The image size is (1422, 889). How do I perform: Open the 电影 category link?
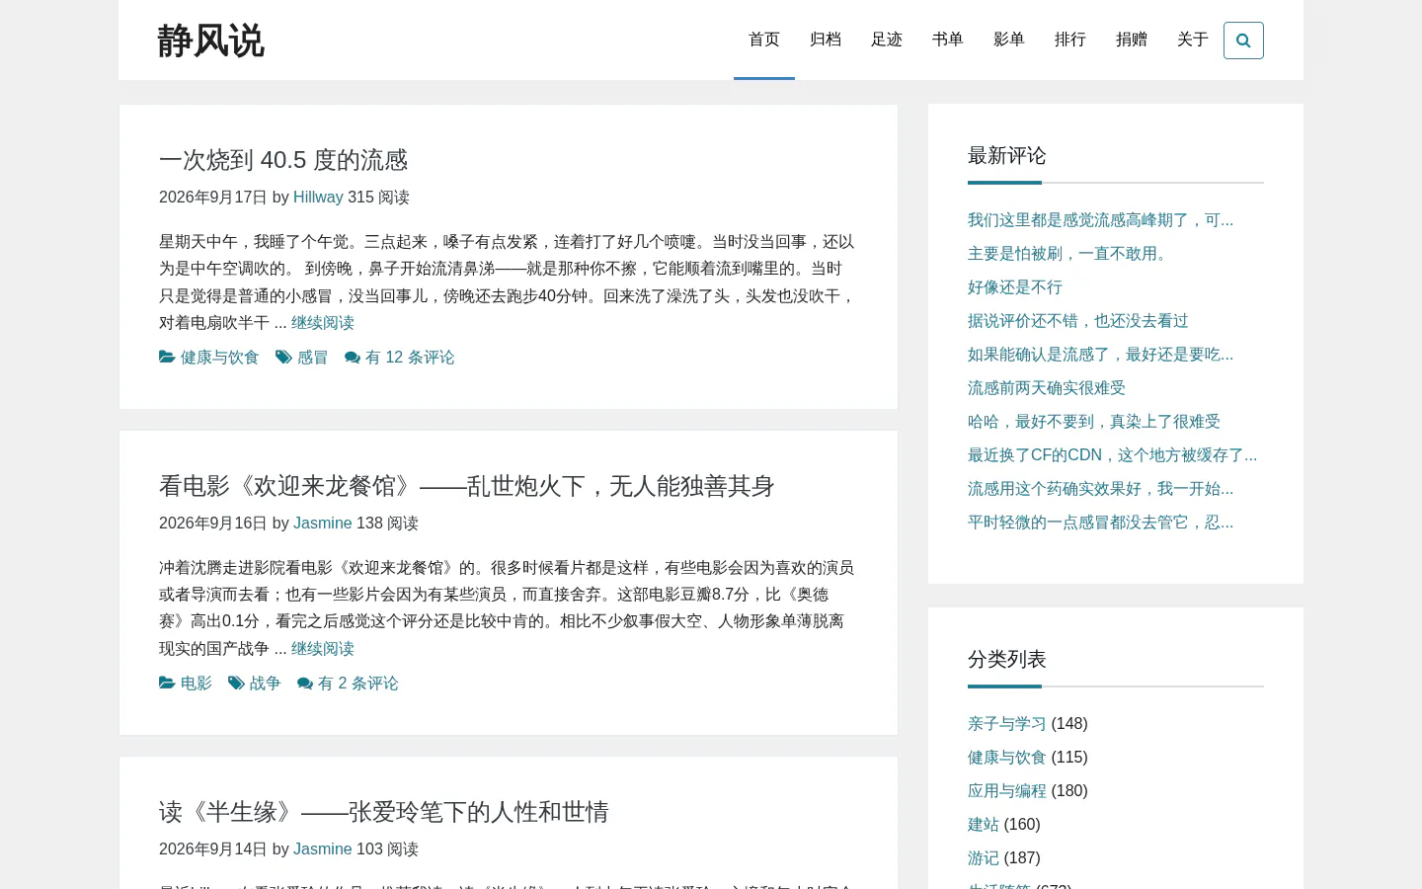coord(196,684)
